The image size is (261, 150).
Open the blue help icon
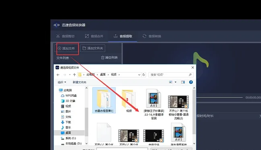click(191, 82)
